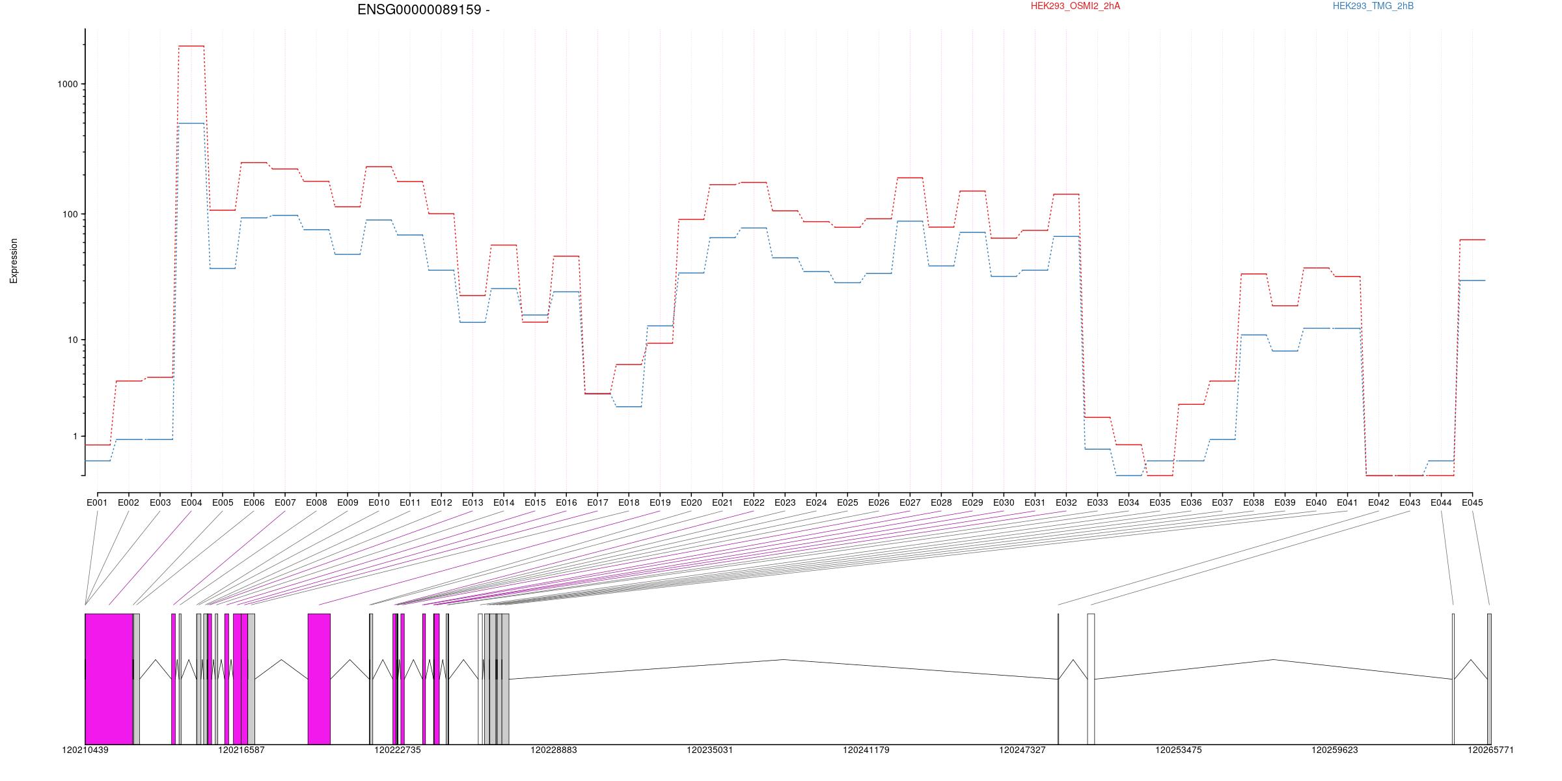Click exon label E015
This screenshot has height=781, width=1562.
tap(535, 502)
